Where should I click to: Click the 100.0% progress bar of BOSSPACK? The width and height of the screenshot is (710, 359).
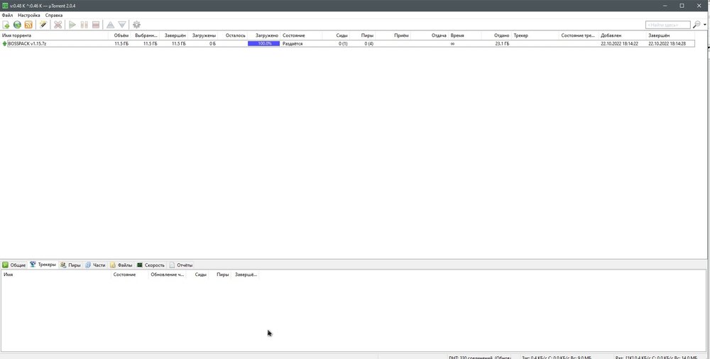(x=263, y=44)
